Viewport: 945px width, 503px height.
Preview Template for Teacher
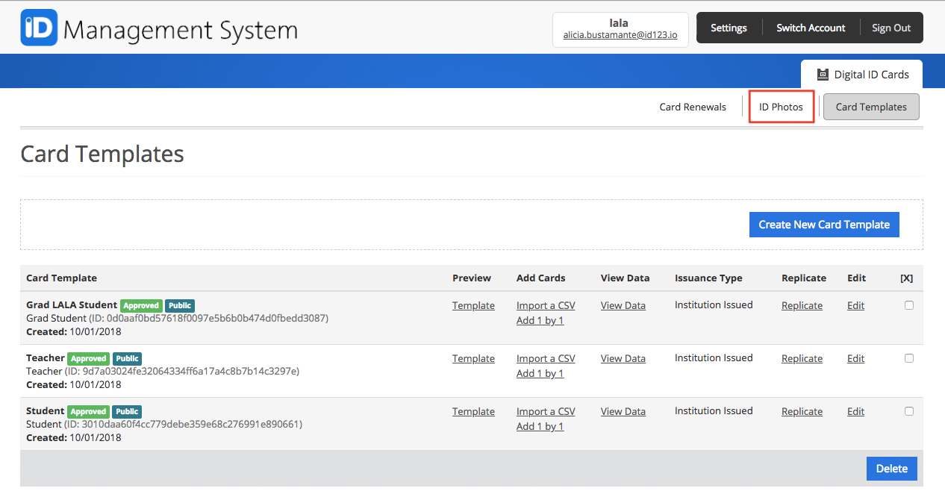[x=473, y=358]
